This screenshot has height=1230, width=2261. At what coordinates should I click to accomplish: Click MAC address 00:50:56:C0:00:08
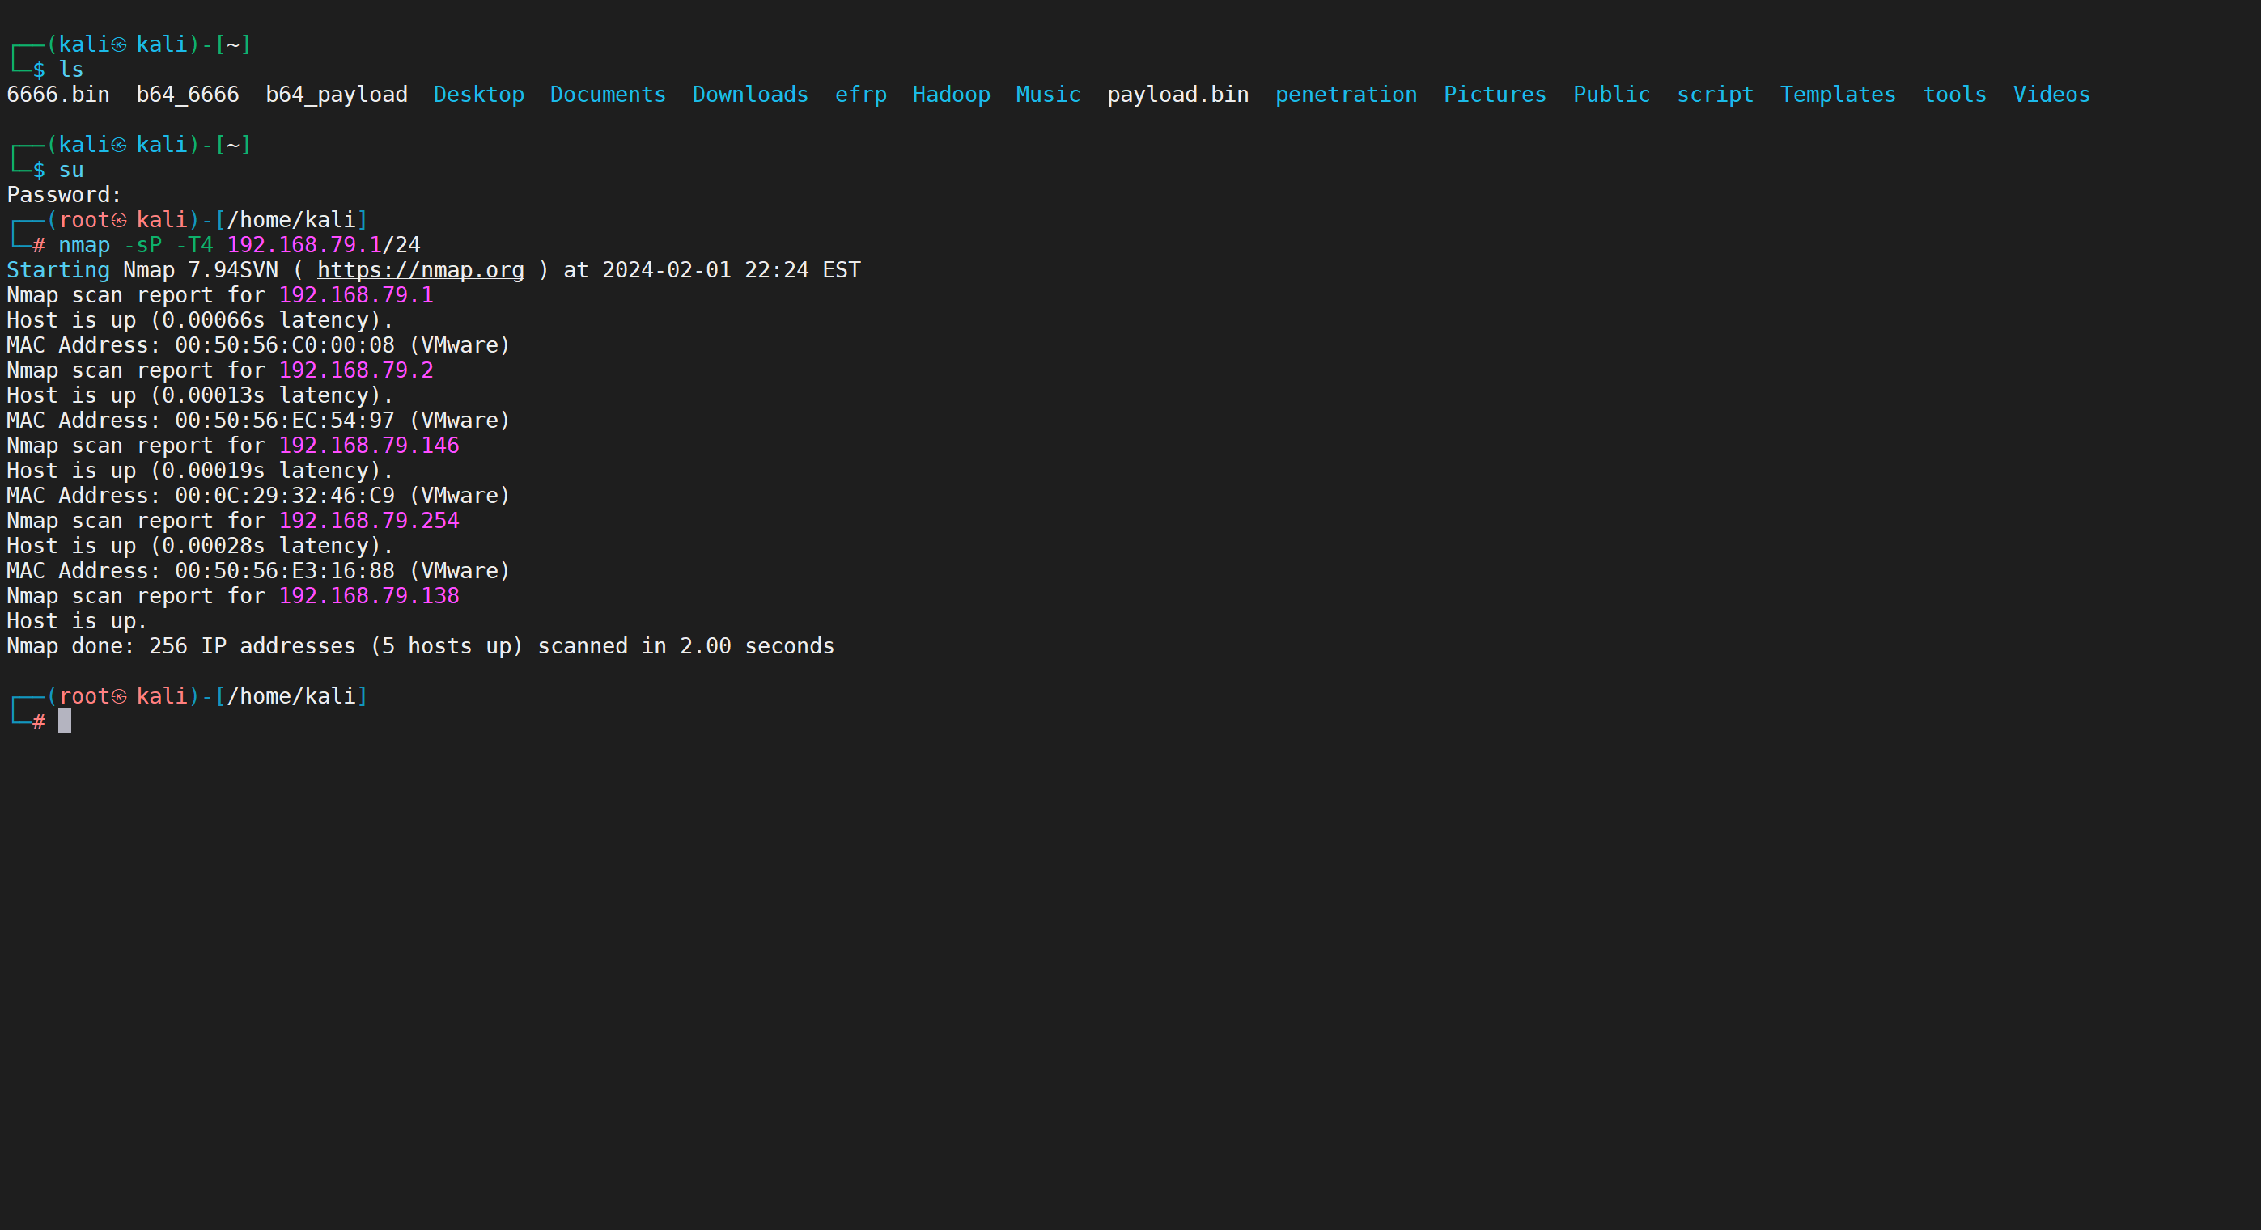point(284,345)
